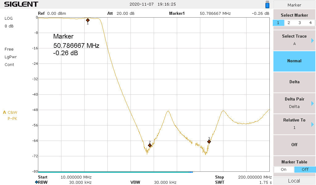This screenshot has height=185, width=316.
Task: Select marker number 2
Action: [289, 23]
